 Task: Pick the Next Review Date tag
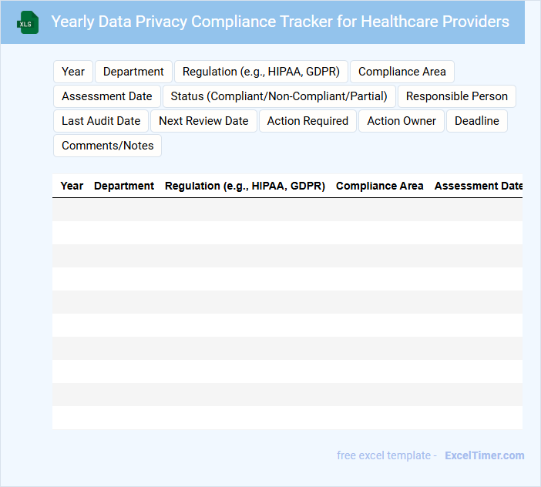click(x=203, y=121)
